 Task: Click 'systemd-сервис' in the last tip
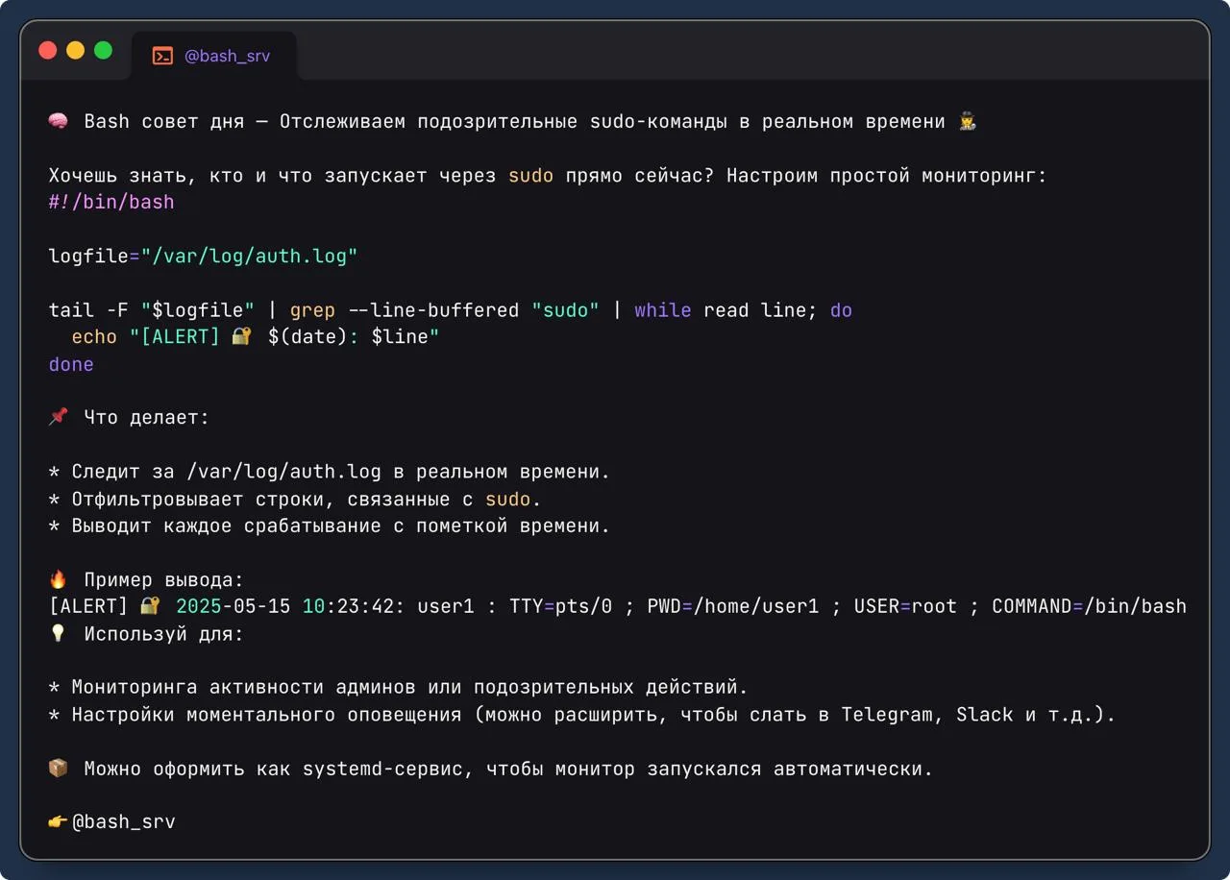pyautogui.click(x=387, y=769)
